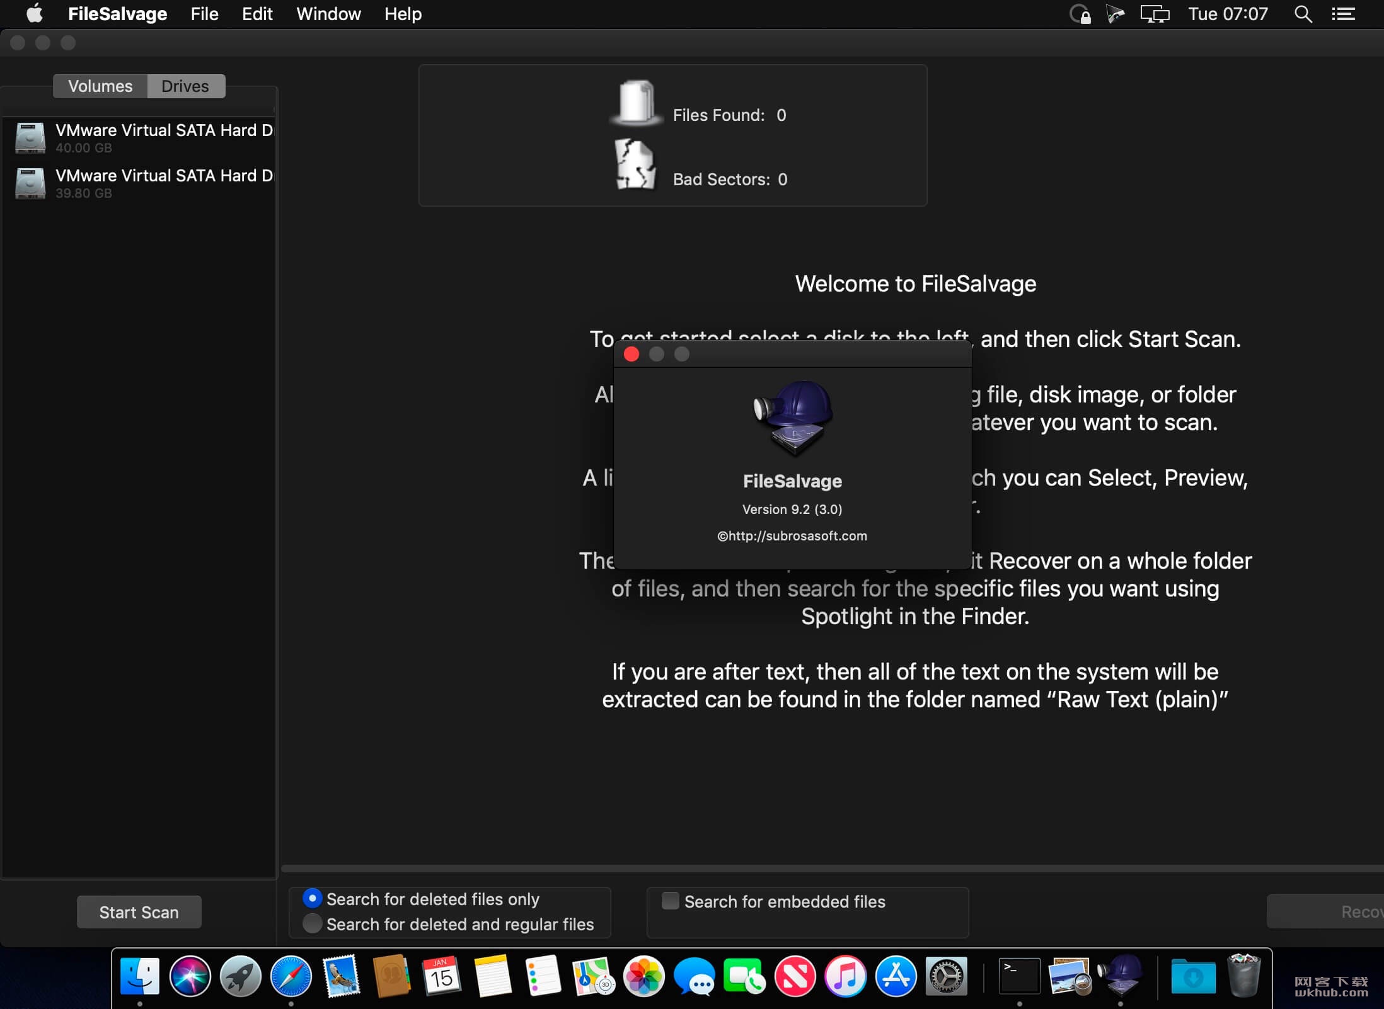Open the File menu
This screenshot has height=1009, width=1384.
[204, 14]
